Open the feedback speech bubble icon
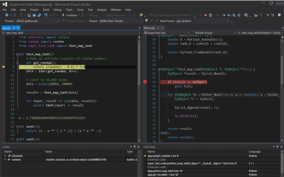 point(271,3)
